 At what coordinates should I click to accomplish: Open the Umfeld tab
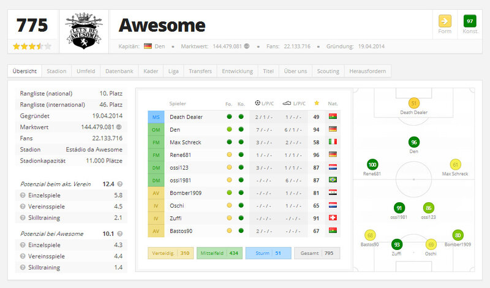86,71
